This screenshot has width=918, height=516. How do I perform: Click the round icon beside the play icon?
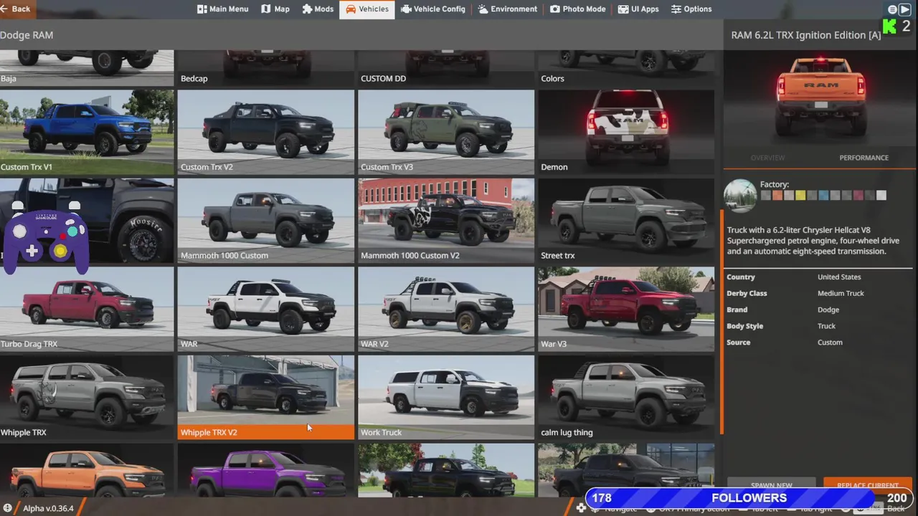(x=892, y=9)
